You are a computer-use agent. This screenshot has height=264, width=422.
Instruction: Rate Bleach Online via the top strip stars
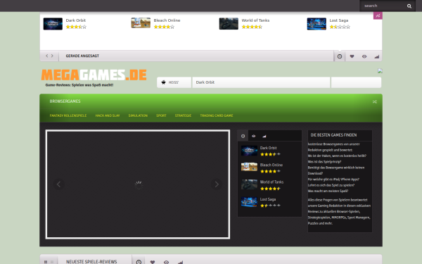pyautogui.click(x=164, y=27)
